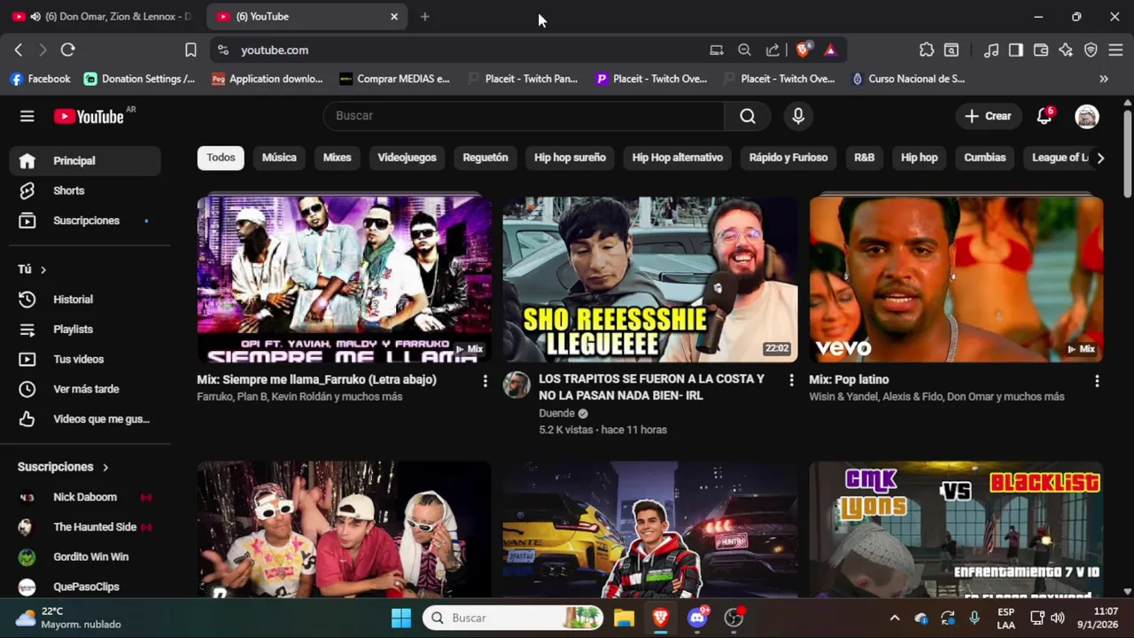Open the Mix: Pop latino thumbnail

coord(956,279)
